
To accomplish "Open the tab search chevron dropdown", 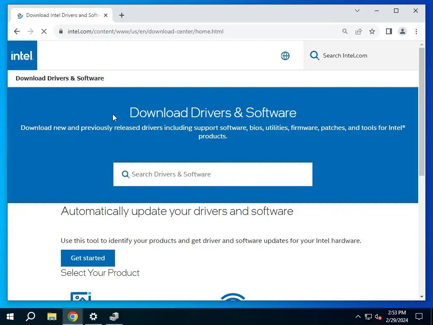I will tap(357, 11).
